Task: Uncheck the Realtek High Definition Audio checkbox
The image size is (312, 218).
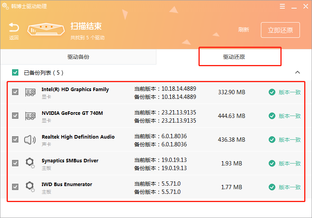Action: (15, 139)
